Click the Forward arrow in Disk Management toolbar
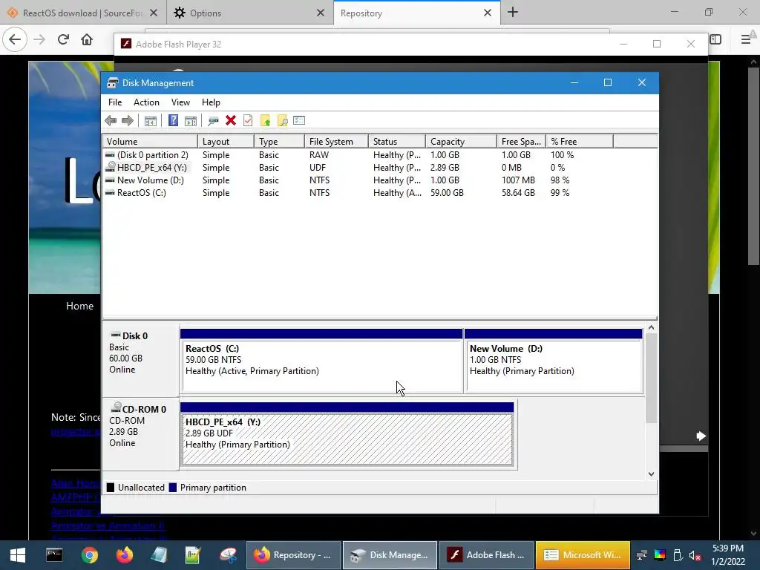This screenshot has height=570, width=760. pyautogui.click(x=128, y=121)
